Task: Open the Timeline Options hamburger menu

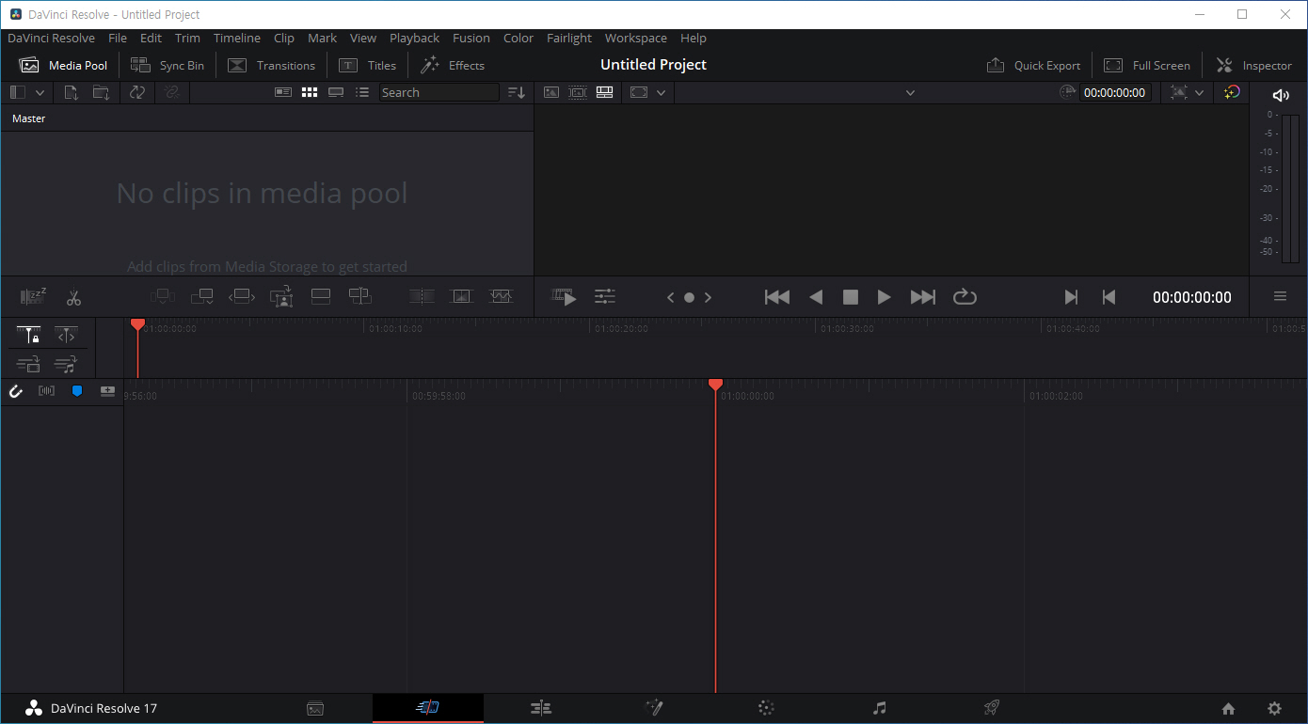Action: pos(1280,296)
